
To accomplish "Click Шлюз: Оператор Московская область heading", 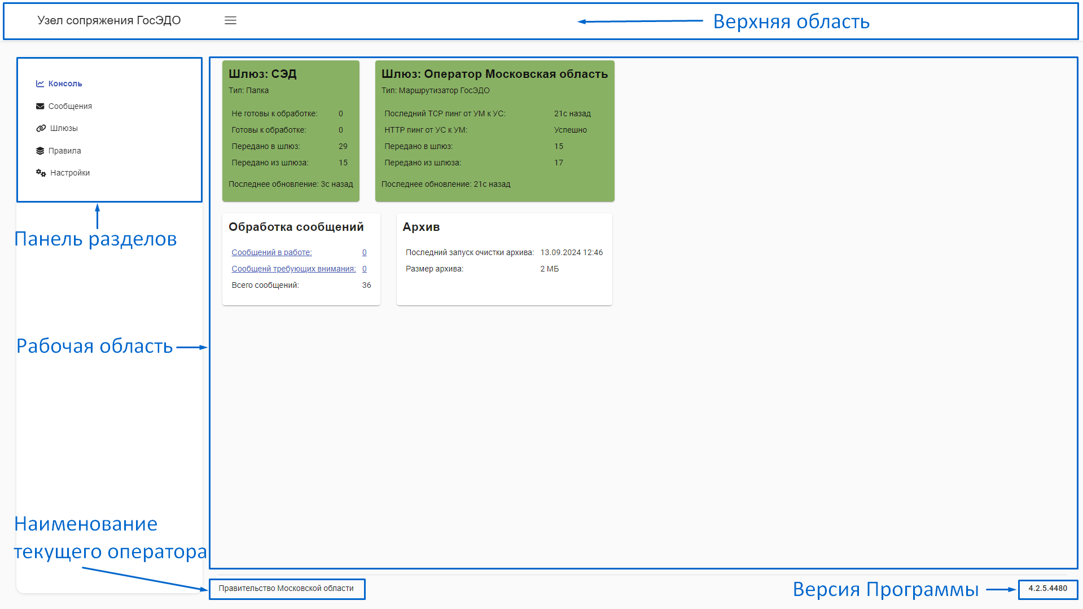I will pos(494,74).
